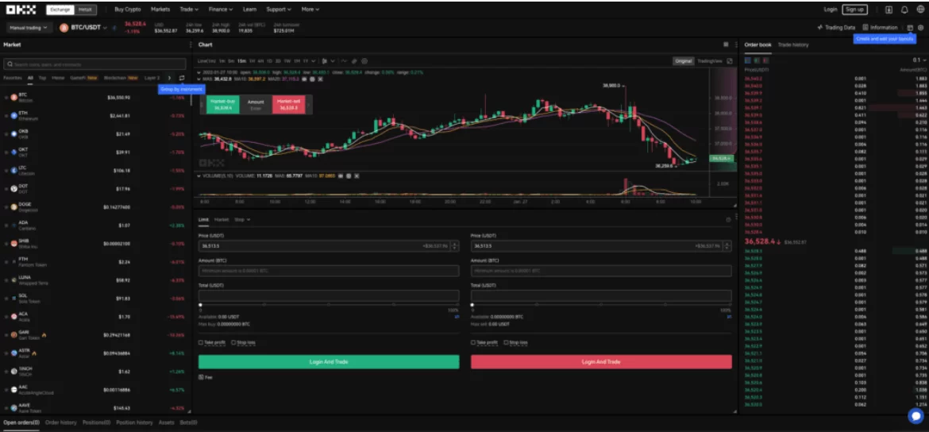
Task: Select the Favorites market tab
Action: [13, 78]
